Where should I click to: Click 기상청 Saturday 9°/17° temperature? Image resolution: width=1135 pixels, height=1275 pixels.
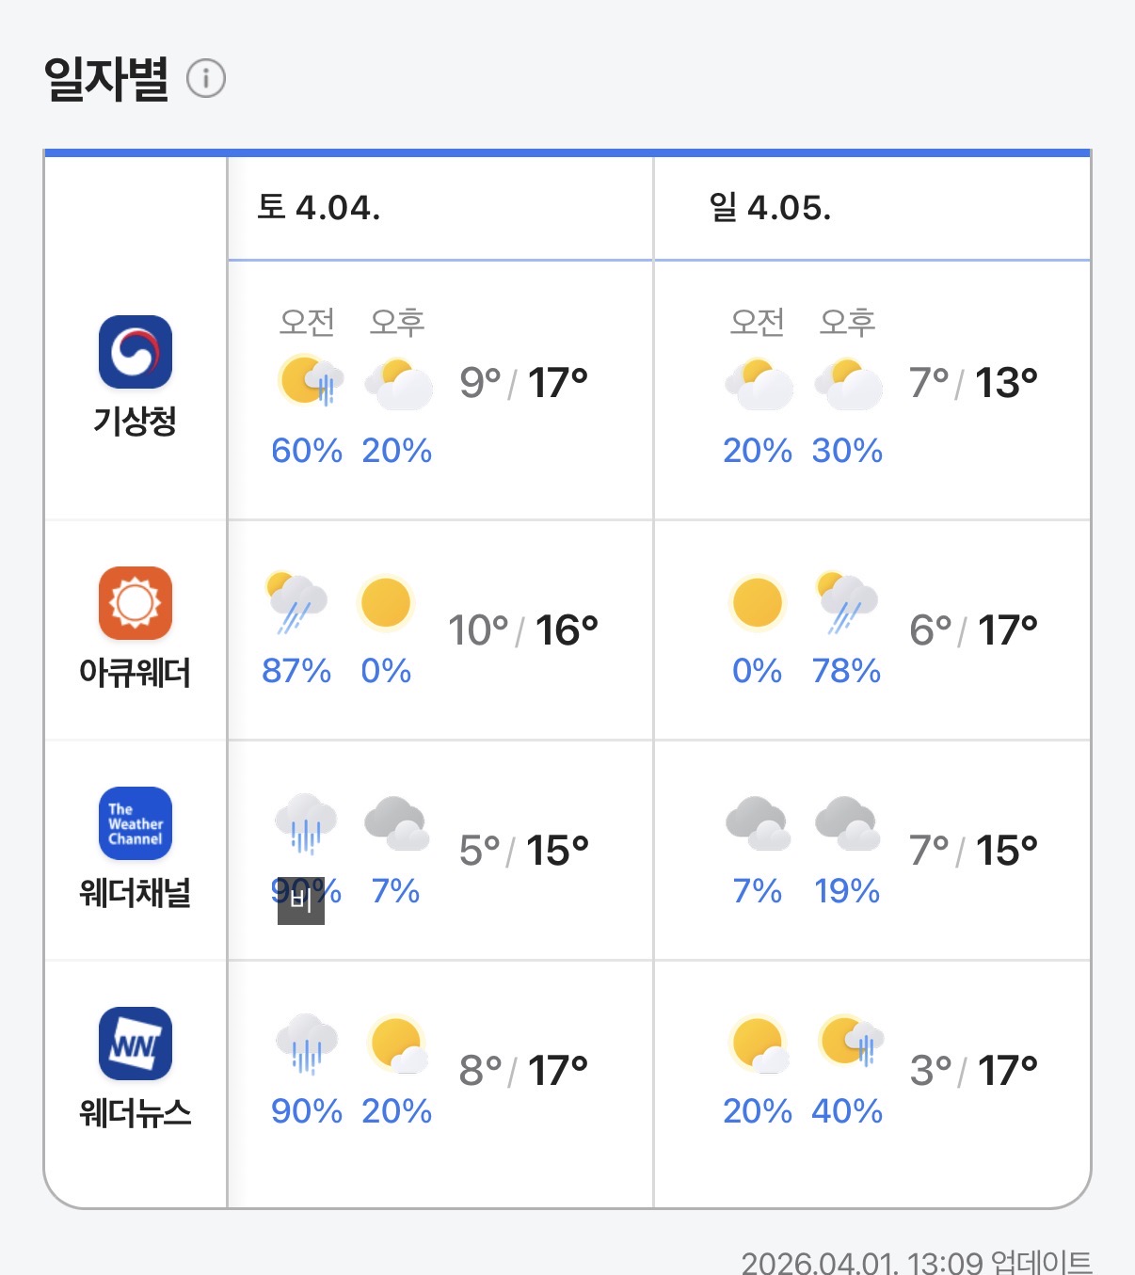tap(523, 383)
